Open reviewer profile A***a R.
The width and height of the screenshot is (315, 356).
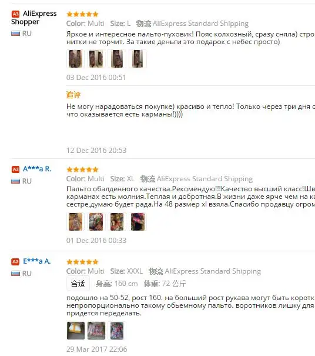(x=37, y=169)
